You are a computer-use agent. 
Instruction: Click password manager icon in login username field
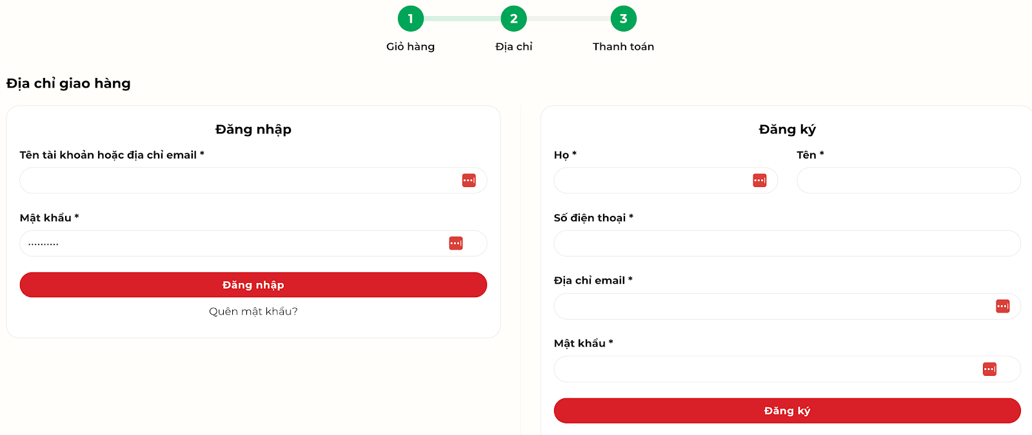tap(469, 180)
